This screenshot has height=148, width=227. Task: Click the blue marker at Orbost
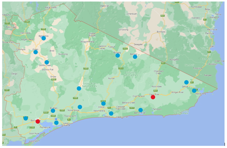[103, 104]
